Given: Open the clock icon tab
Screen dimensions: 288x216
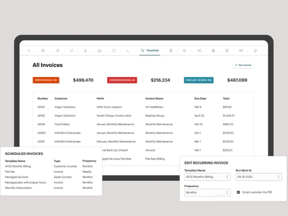Looking at the screenshot, I should tap(114, 51).
